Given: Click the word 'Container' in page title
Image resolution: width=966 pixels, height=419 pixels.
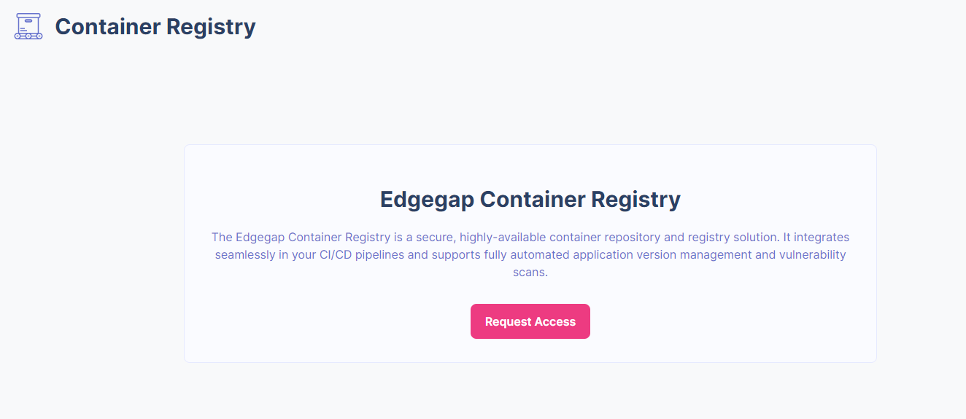Looking at the screenshot, I should pos(107,26).
